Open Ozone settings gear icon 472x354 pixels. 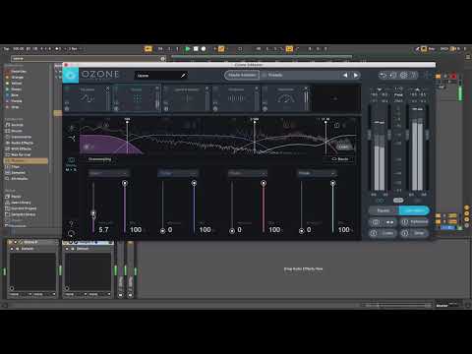[404, 76]
